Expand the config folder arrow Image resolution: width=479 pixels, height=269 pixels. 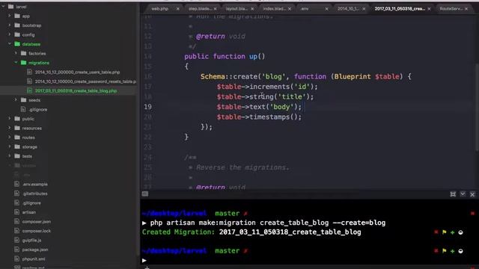(x=9, y=34)
